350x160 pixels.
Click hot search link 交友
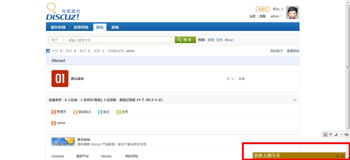219,40
